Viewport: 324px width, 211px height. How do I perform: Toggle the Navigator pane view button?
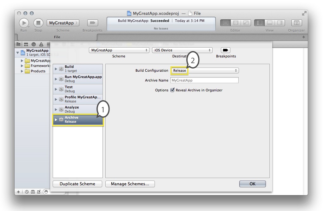(259, 23)
